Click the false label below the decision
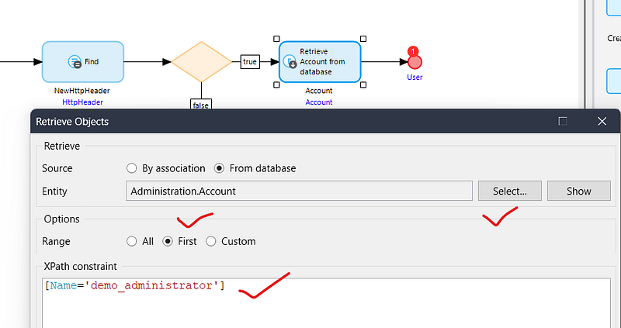This screenshot has height=328, width=621. [201, 103]
